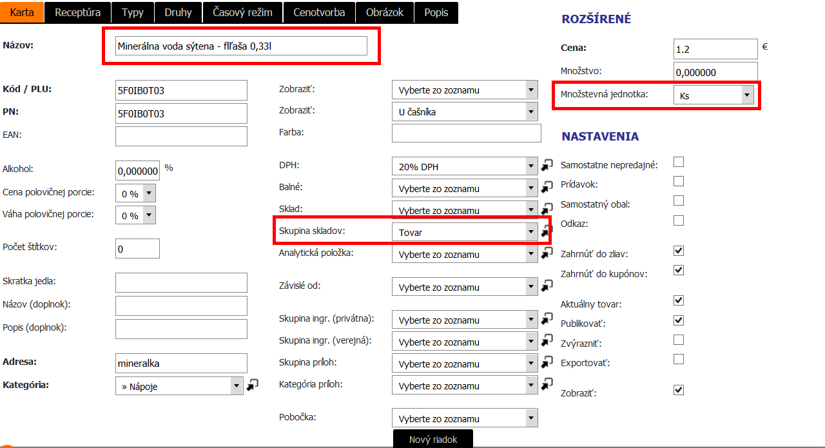Switch to the Receptúra tab

[x=77, y=12]
